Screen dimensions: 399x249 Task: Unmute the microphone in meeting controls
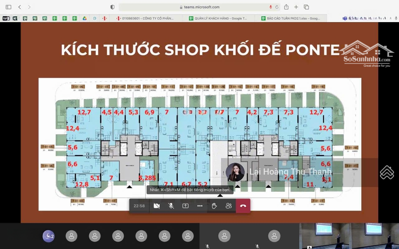tap(171, 206)
